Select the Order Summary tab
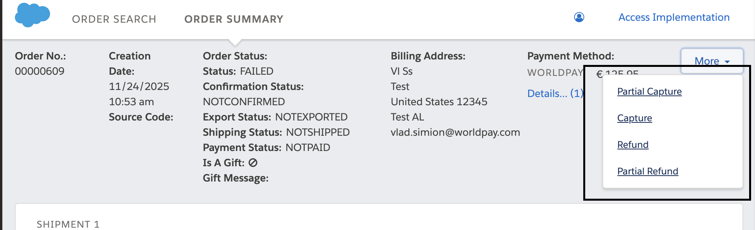This screenshot has height=230, width=755. 234,19
